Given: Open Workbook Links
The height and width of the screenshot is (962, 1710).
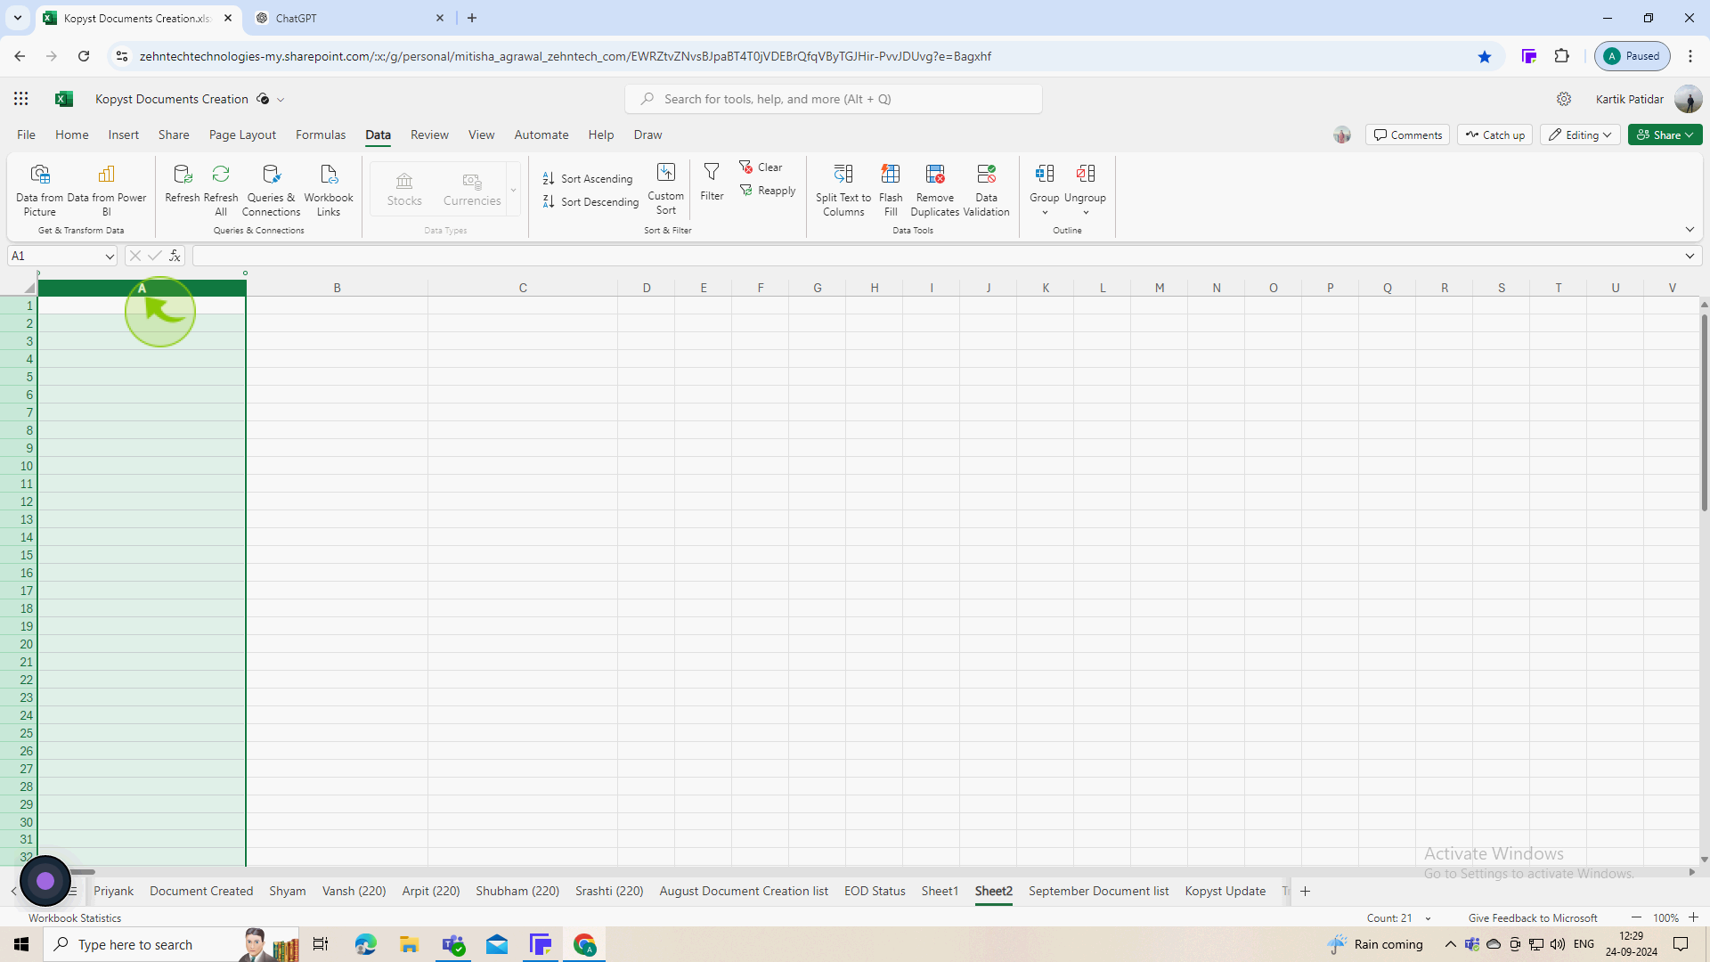Looking at the screenshot, I should pos(329,190).
